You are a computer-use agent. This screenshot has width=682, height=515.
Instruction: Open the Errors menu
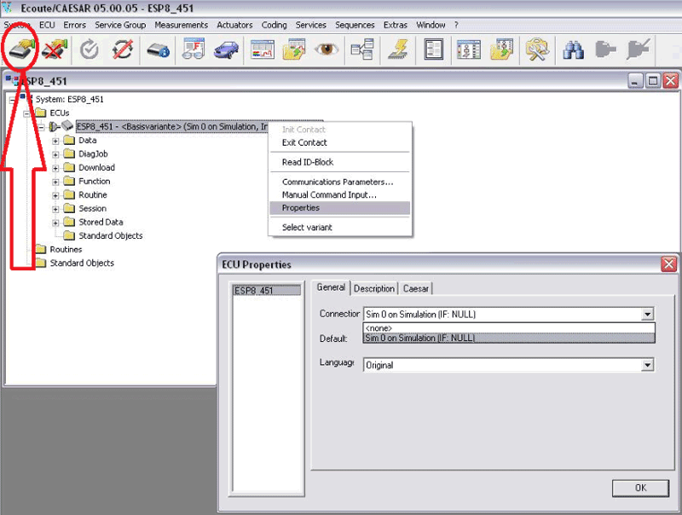coord(75,25)
